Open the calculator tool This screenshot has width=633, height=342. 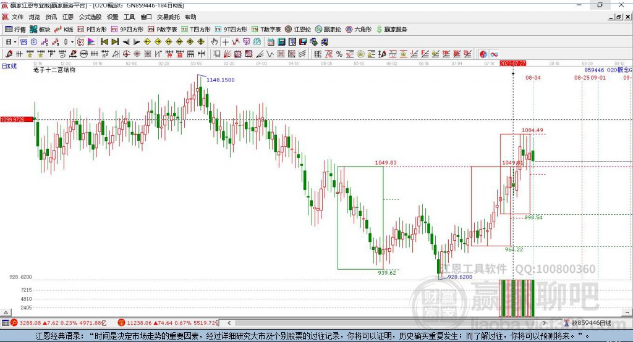282,42
